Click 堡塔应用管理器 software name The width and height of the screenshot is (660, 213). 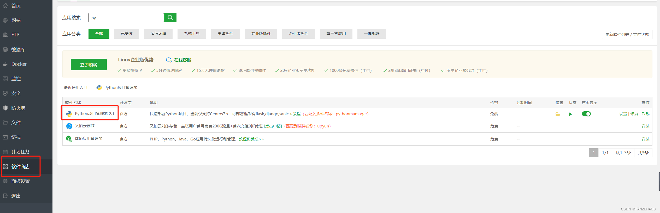[89, 139]
